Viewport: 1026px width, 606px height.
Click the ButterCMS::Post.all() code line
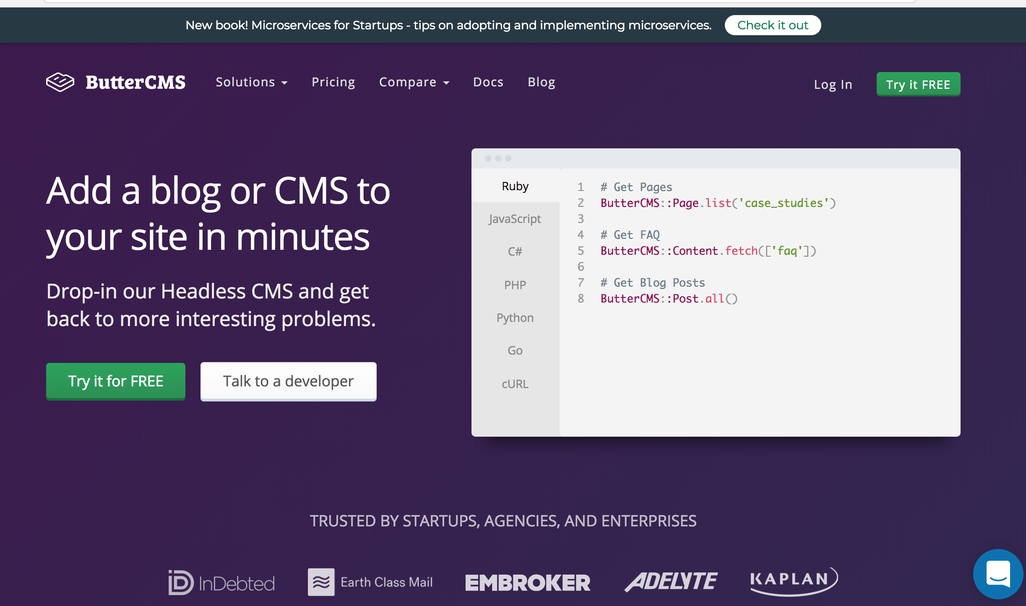coord(669,298)
